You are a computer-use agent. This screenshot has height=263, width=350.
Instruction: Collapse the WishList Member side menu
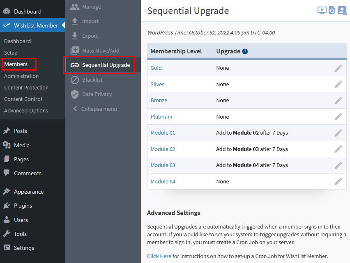95,109
